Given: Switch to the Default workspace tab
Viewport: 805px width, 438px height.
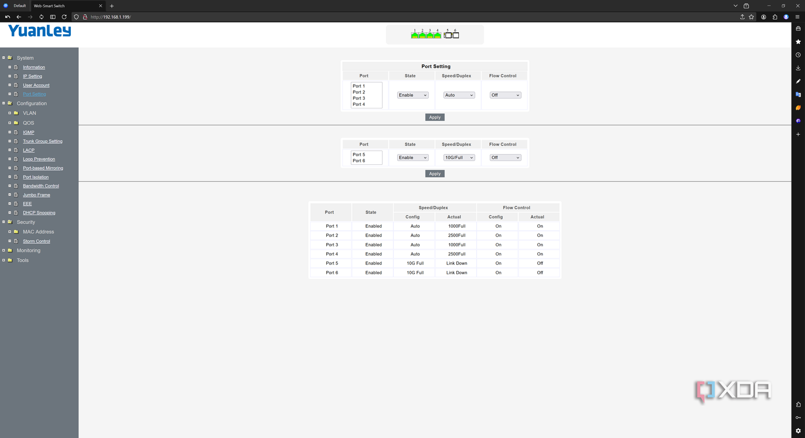Looking at the screenshot, I should [x=15, y=6].
